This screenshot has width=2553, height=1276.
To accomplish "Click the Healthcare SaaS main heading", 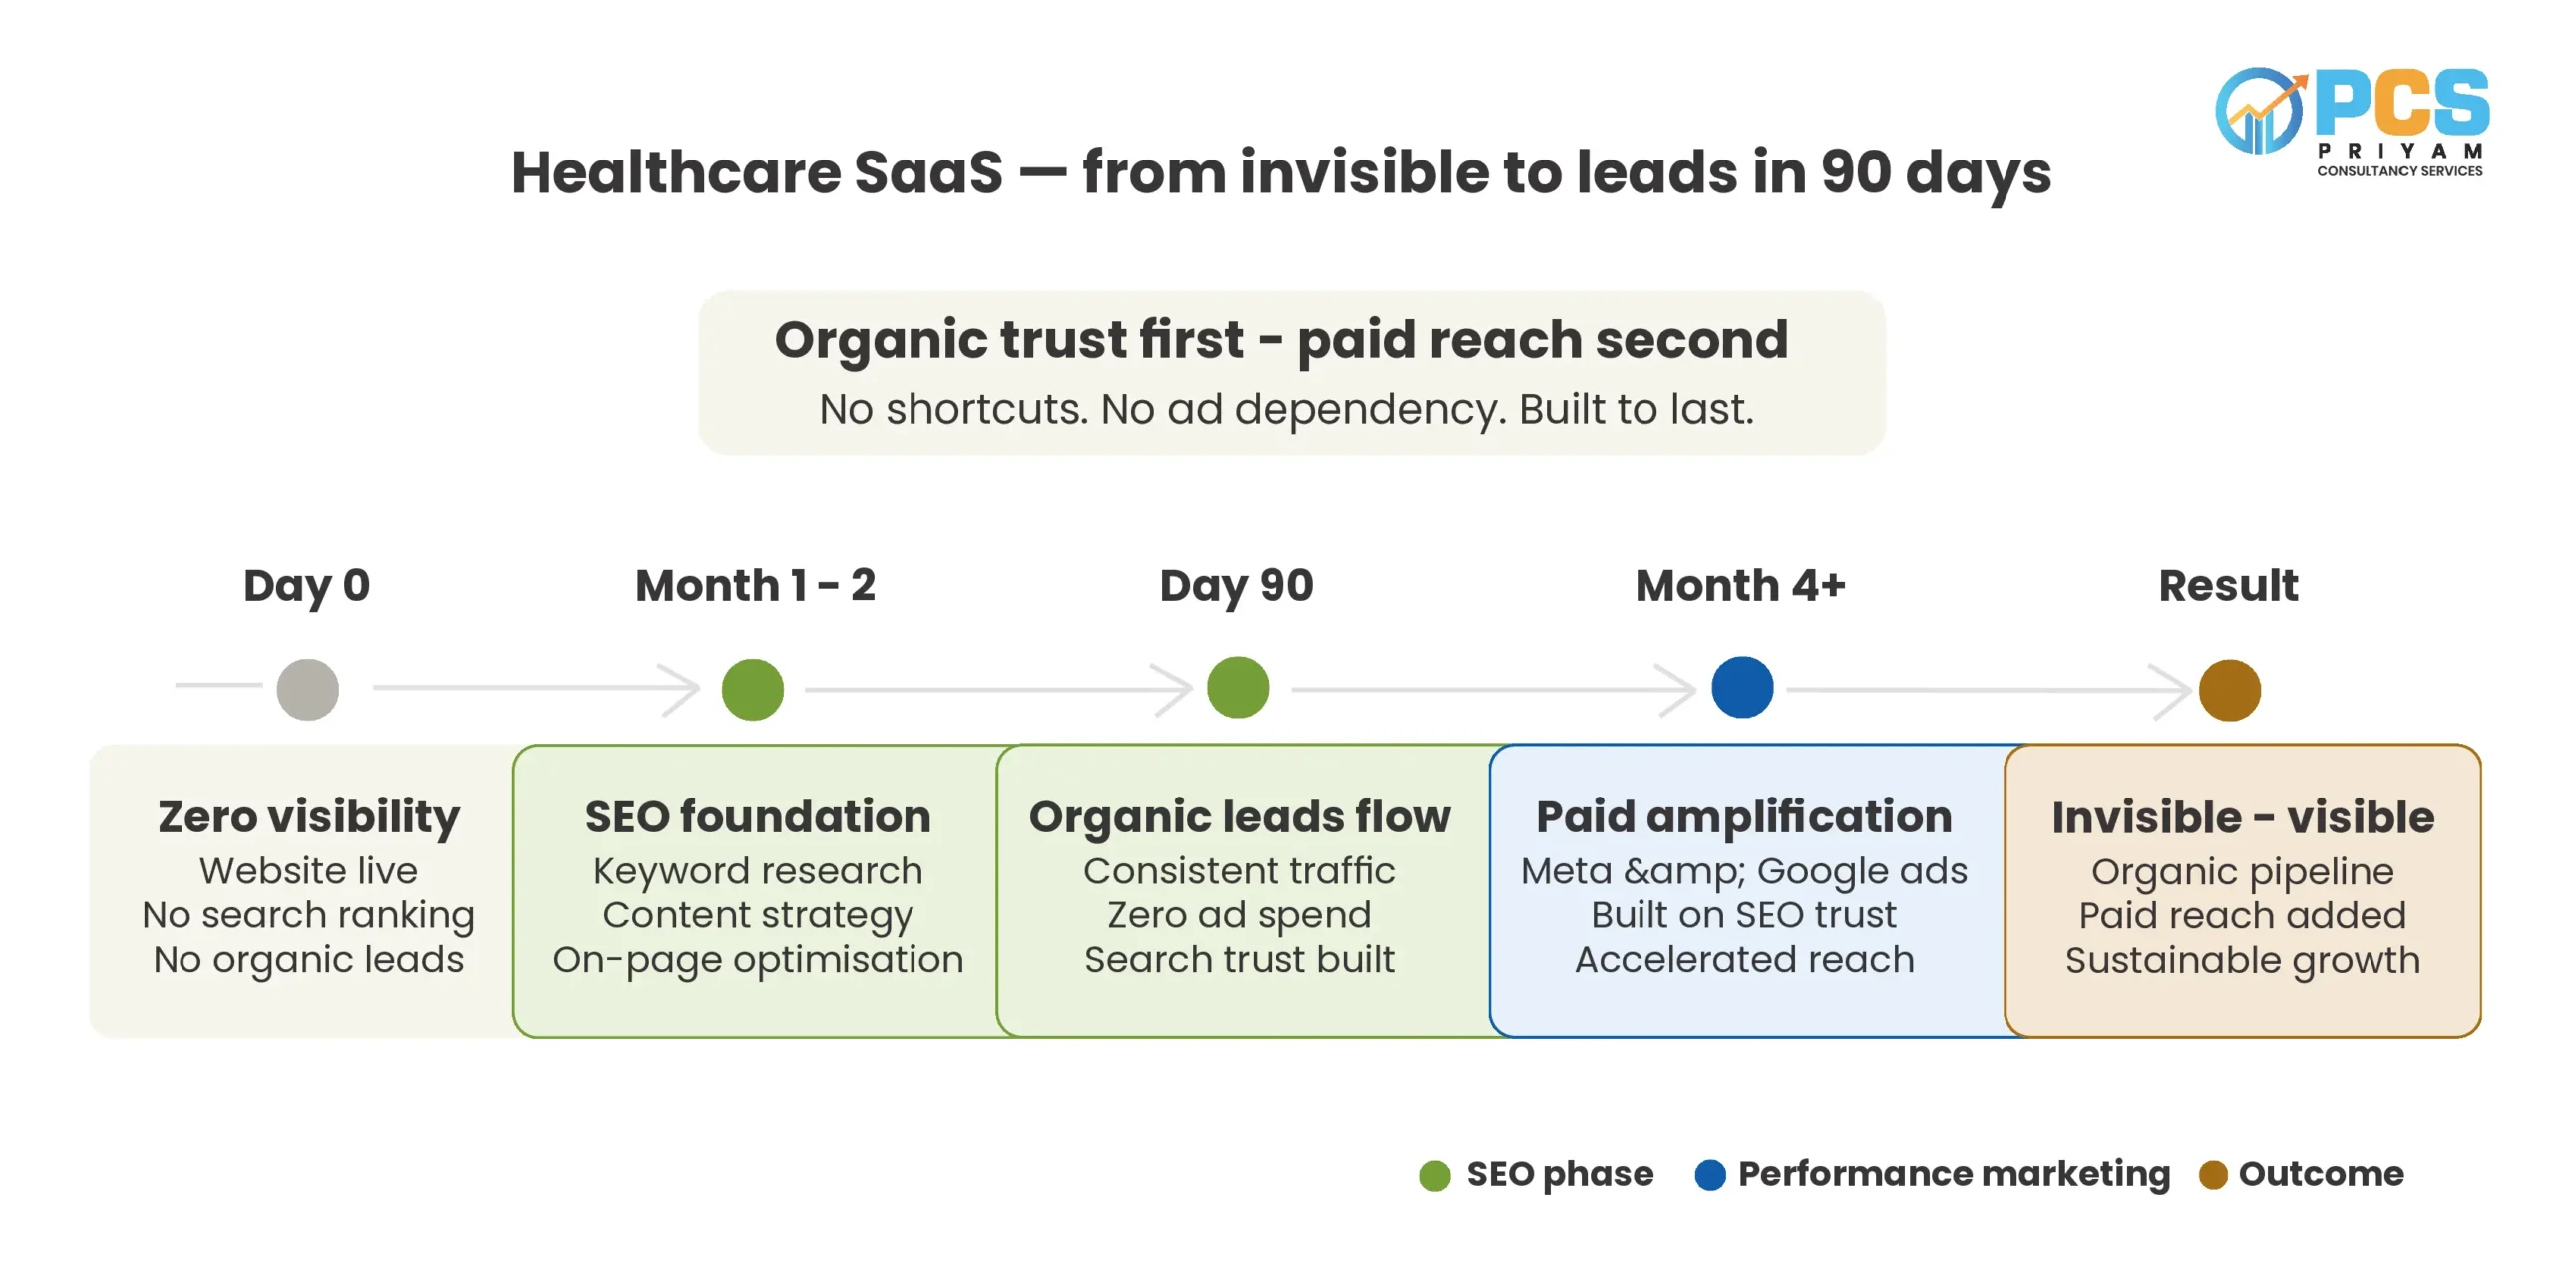I will pos(1280,172).
